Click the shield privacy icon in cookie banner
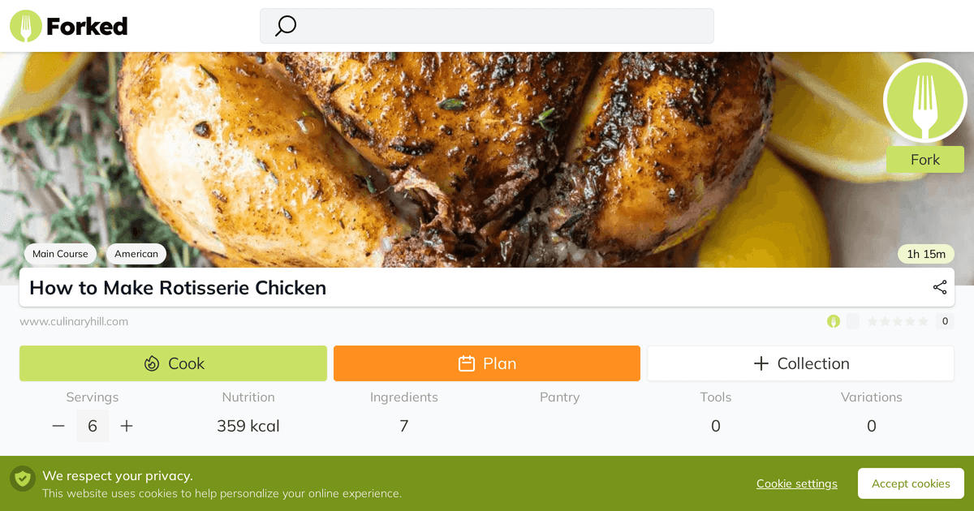 coord(22,479)
